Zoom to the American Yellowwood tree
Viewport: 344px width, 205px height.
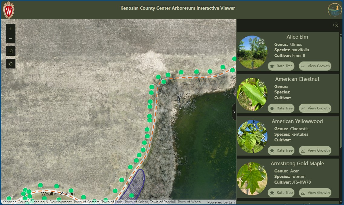point(261,126)
